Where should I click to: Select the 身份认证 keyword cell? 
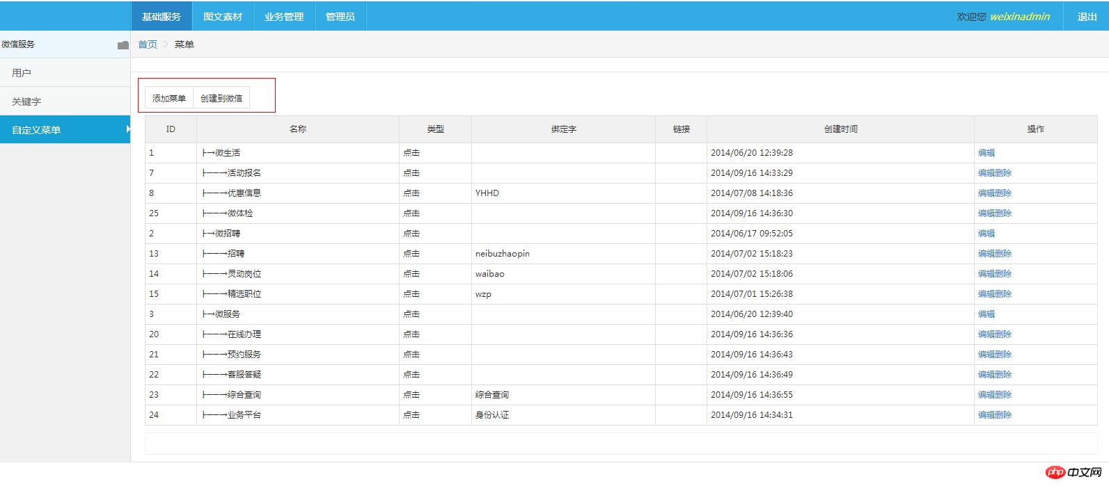pos(564,415)
